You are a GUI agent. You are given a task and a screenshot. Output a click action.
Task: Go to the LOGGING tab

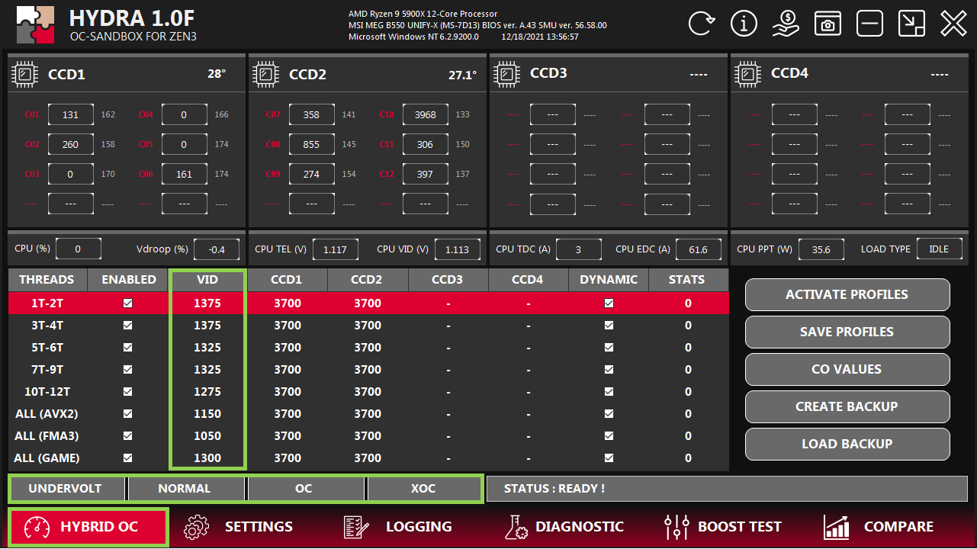[x=397, y=527]
